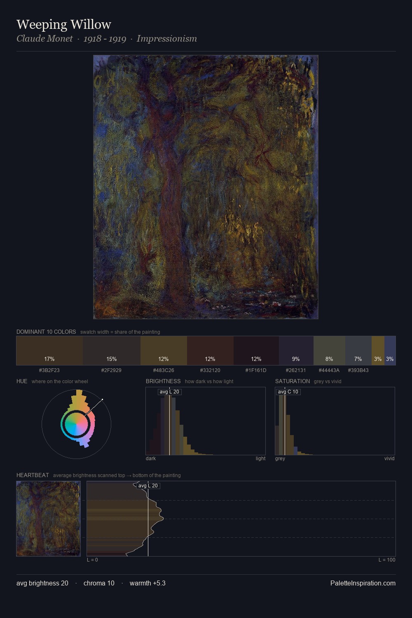This screenshot has width=412, height=618.
Task: Click the 'DOMINANT 10 COLORS' heading
Action: [46, 332]
